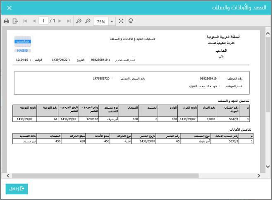Refresh the report with the reload icon
The height and width of the screenshot is (200, 272).
(131, 21)
